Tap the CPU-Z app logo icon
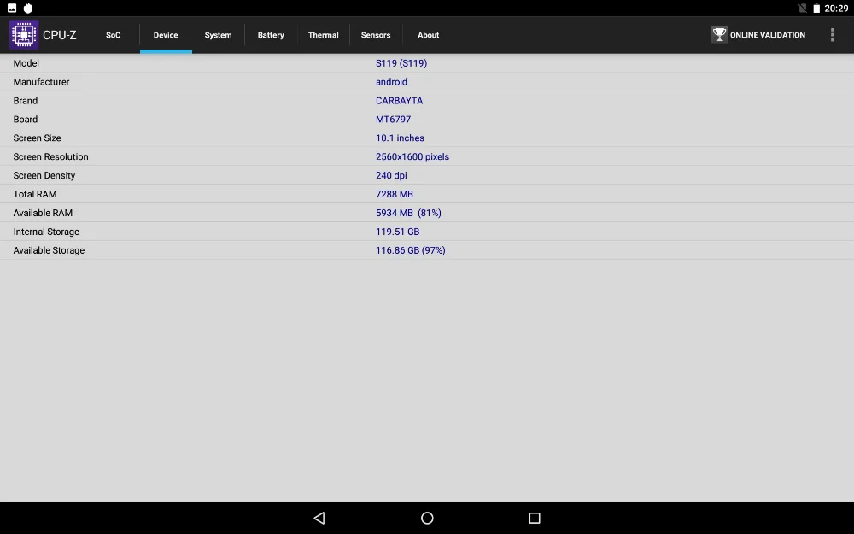The image size is (854, 534). [x=23, y=34]
